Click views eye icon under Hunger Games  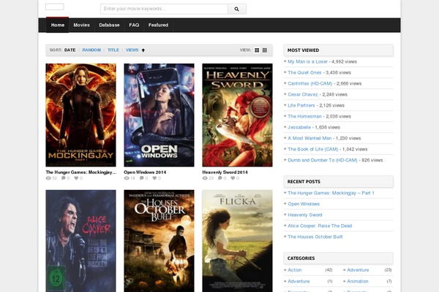click(x=48, y=178)
